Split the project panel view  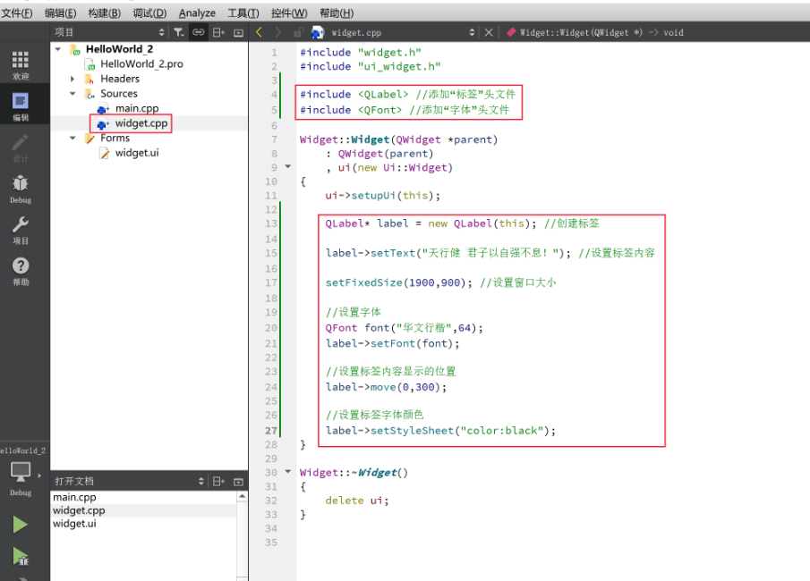(219, 32)
